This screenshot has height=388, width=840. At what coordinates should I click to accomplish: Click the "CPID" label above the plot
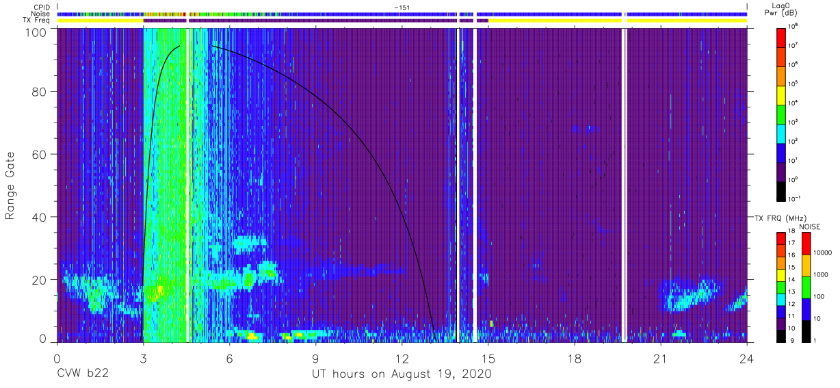40,8
